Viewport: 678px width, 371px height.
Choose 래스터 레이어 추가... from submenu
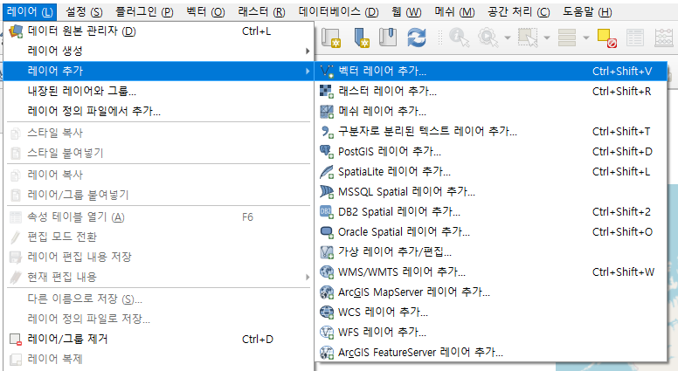pyautogui.click(x=491, y=91)
